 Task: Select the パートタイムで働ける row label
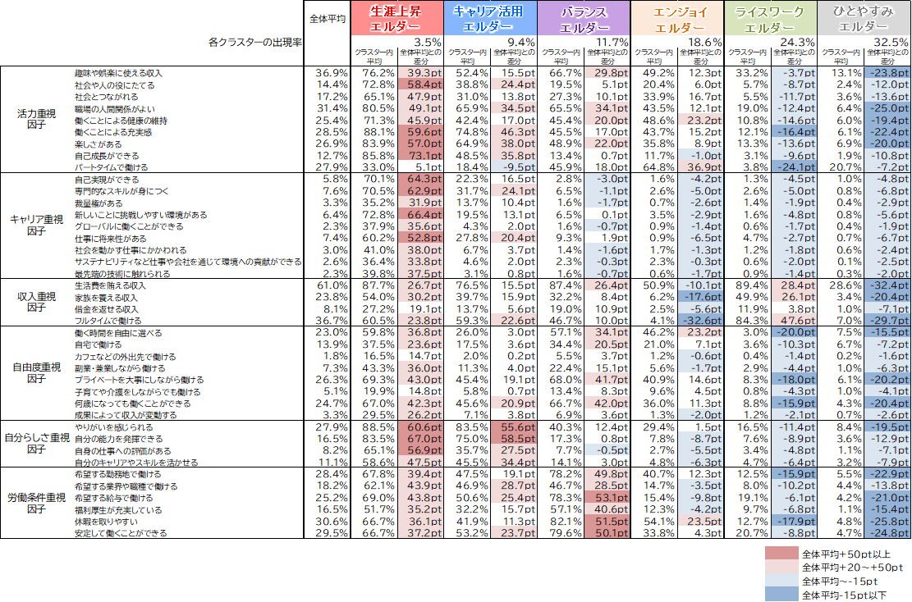click(x=111, y=167)
